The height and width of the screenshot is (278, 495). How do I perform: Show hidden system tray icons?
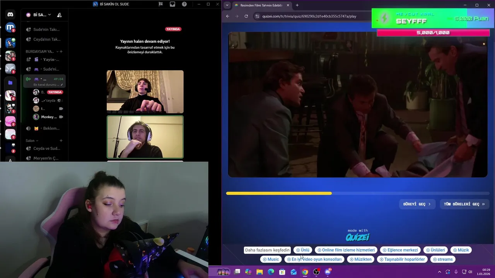pyautogui.click(x=439, y=272)
